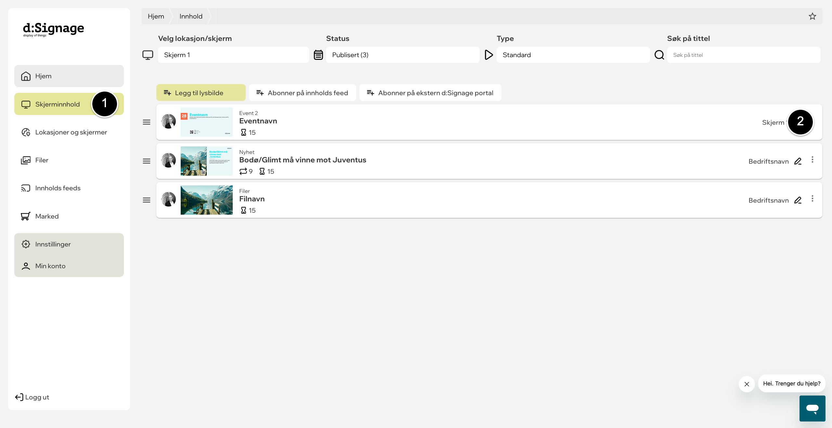This screenshot has height=428, width=832.
Task: Click the Innhold breadcrumb
Action: click(x=191, y=16)
